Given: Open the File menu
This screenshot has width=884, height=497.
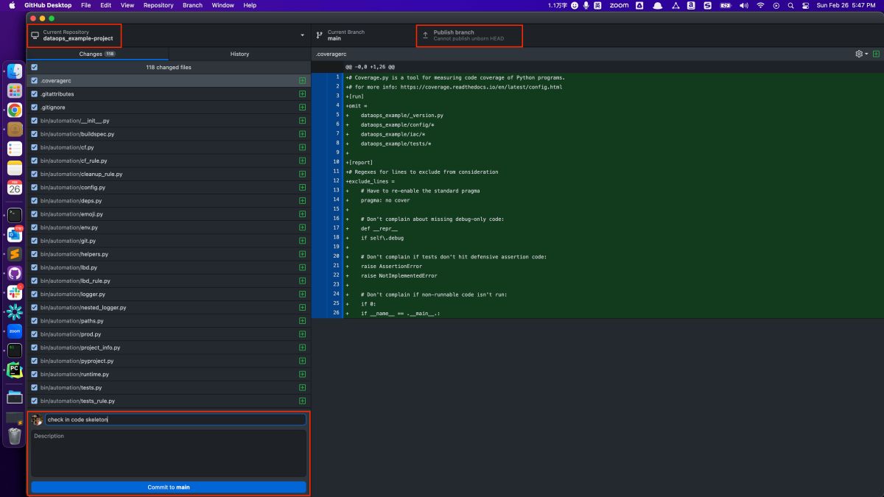Looking at the screenshot, I should coord(86,5).
